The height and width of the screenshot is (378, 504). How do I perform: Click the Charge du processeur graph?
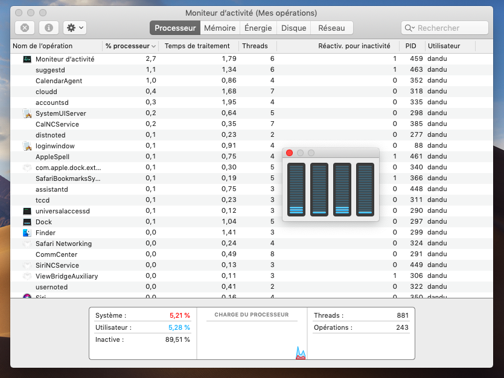coord(252,334)
